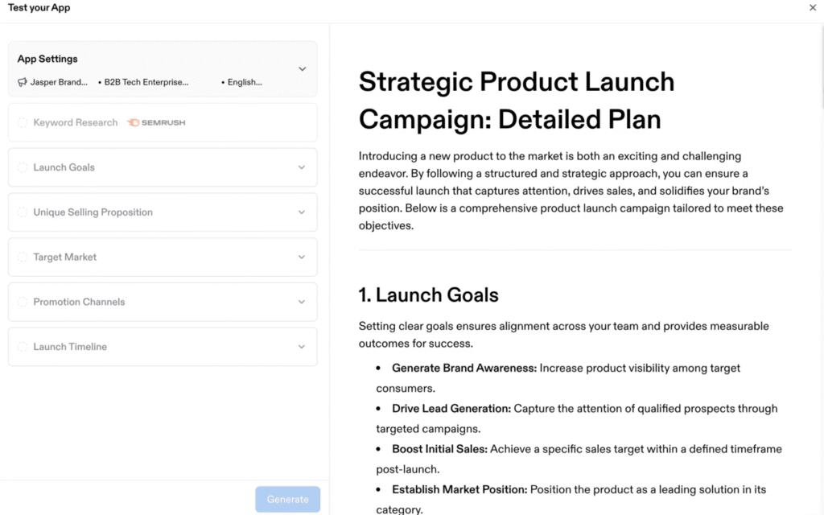Collapse the App Settings chevron
The width and height of the screenshot is (824, 515).
click(302, 69)
